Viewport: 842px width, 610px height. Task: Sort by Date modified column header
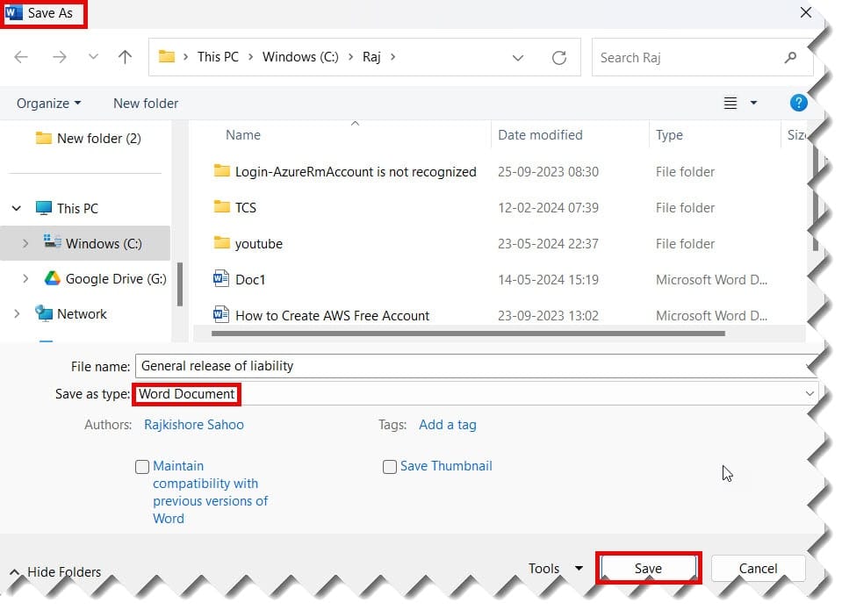540,135
